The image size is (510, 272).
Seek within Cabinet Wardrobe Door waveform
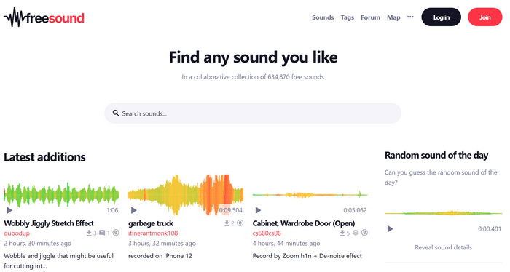[x=310, y=195]
